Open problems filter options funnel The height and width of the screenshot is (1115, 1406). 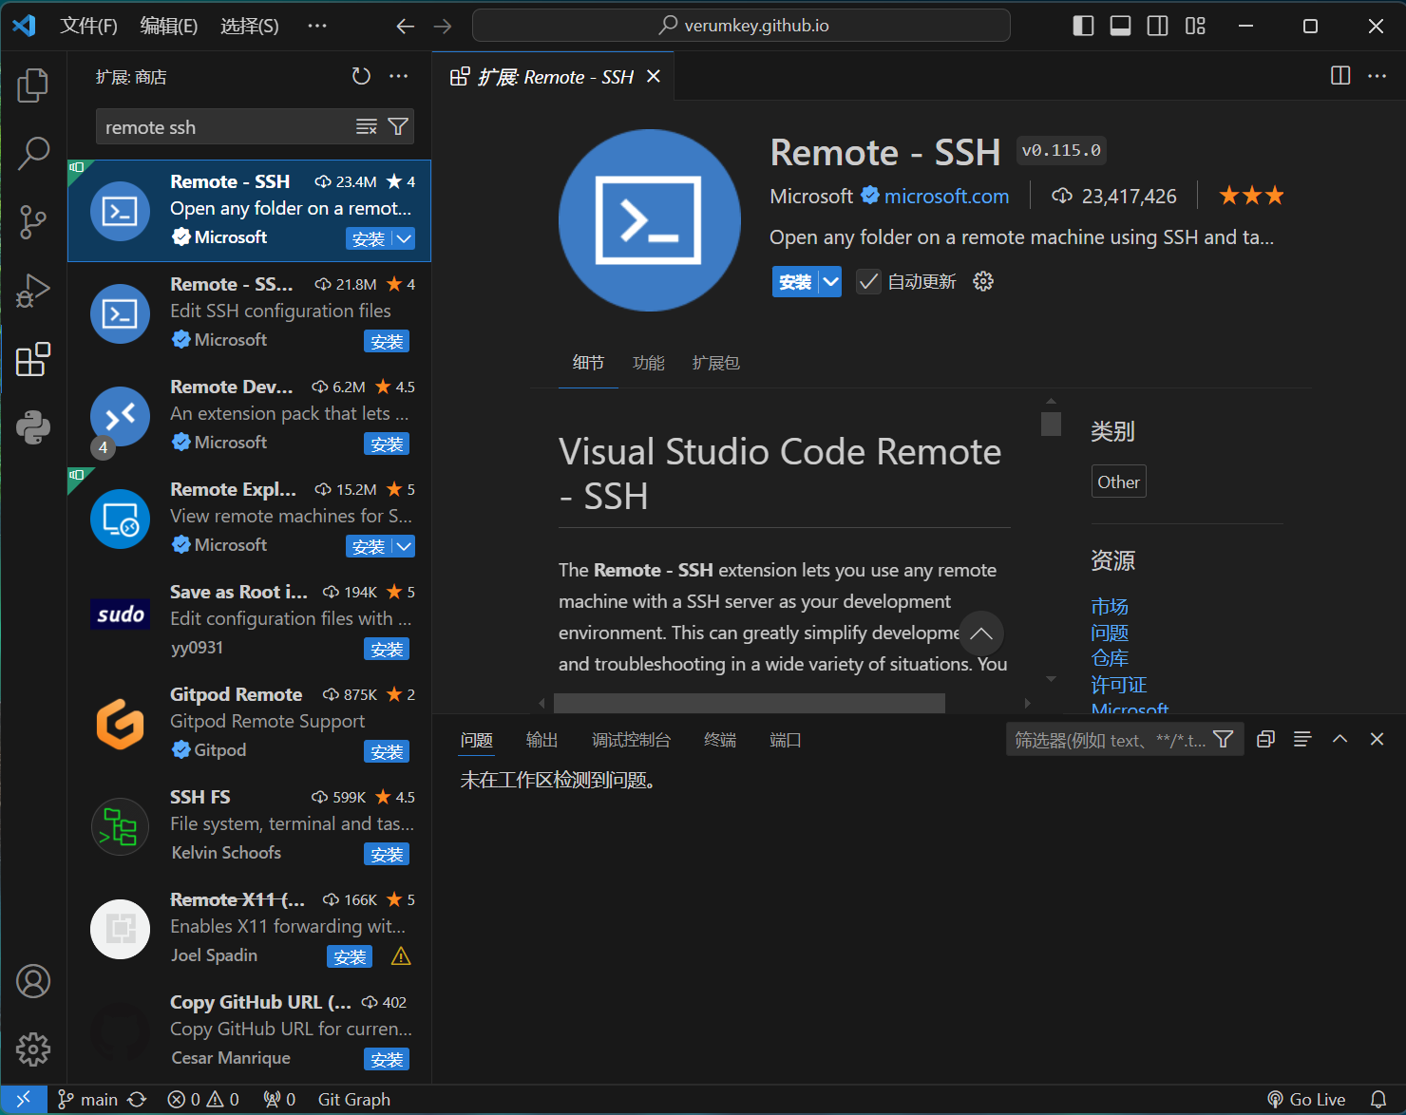[1224, 739]
